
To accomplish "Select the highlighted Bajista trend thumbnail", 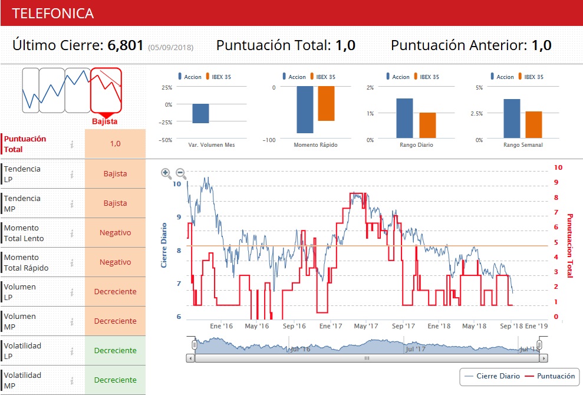I will 106,90.
